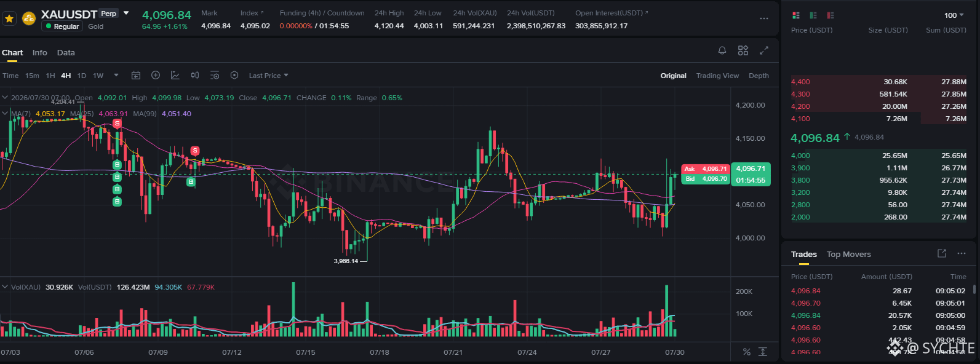The width and height of the screenshot is (980, 364).
Task: Select the 1D chart interval
Action: [x=82, y=76]
